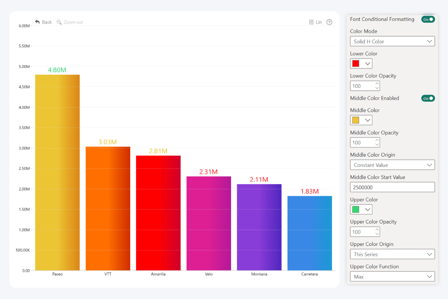
Task: Select the Paseo bar in chart
Action: (57, 172)
